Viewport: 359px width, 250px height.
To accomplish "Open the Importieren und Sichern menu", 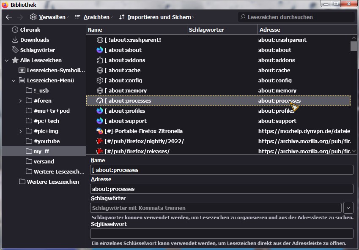I will [x=156, y=17].
